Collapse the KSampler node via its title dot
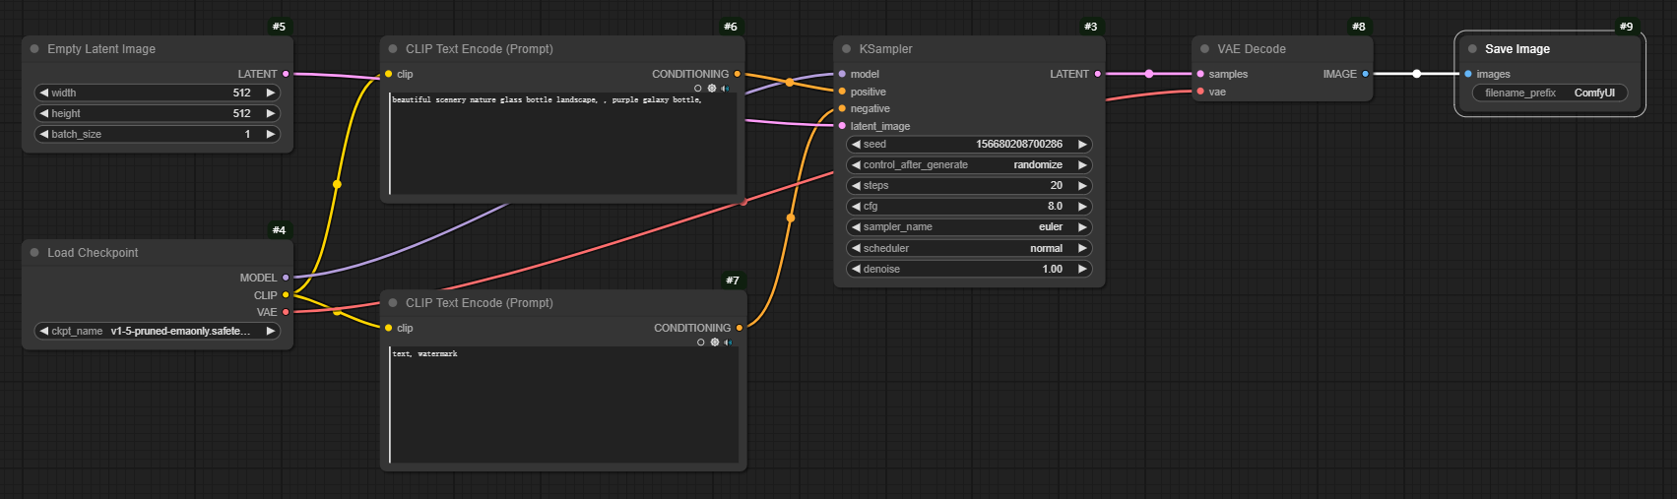The image size is (1677, 499). click(846, 49)
